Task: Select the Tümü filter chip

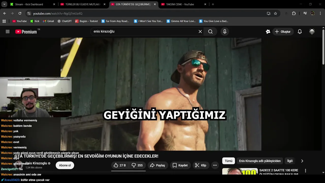Action: click(x=229, y=161)
